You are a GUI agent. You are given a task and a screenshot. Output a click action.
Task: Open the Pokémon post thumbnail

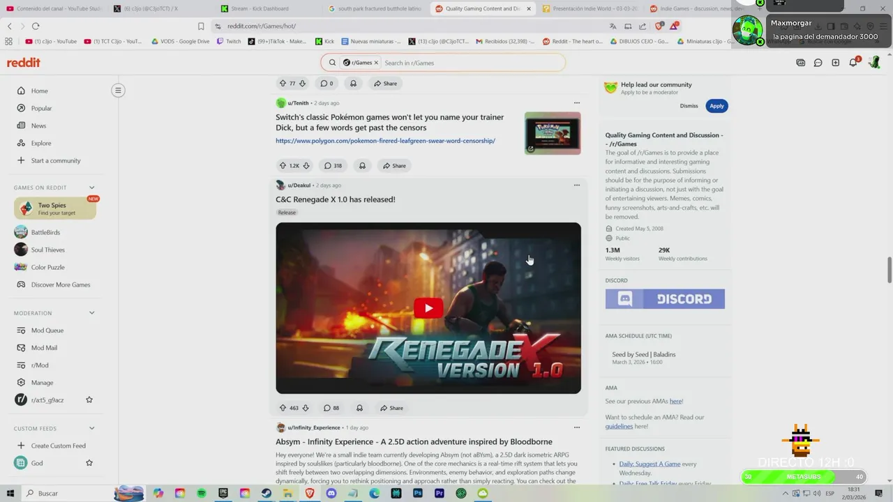553,133
